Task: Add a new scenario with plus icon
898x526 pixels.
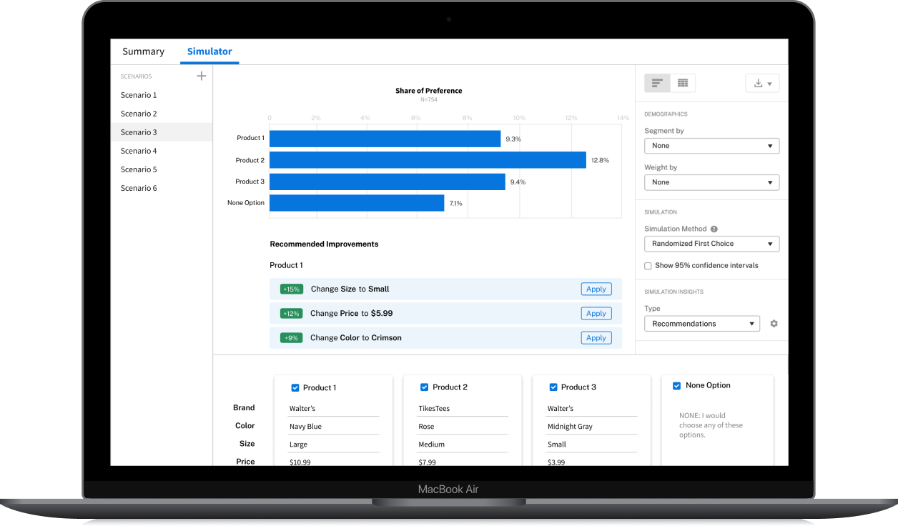Action: pos(202,76)
